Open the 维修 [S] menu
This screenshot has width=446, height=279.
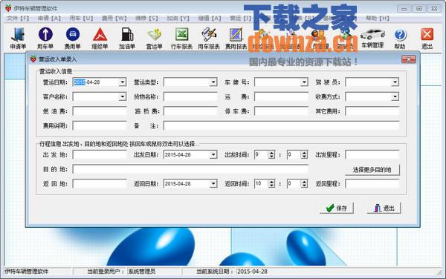[x=146, y=18]
